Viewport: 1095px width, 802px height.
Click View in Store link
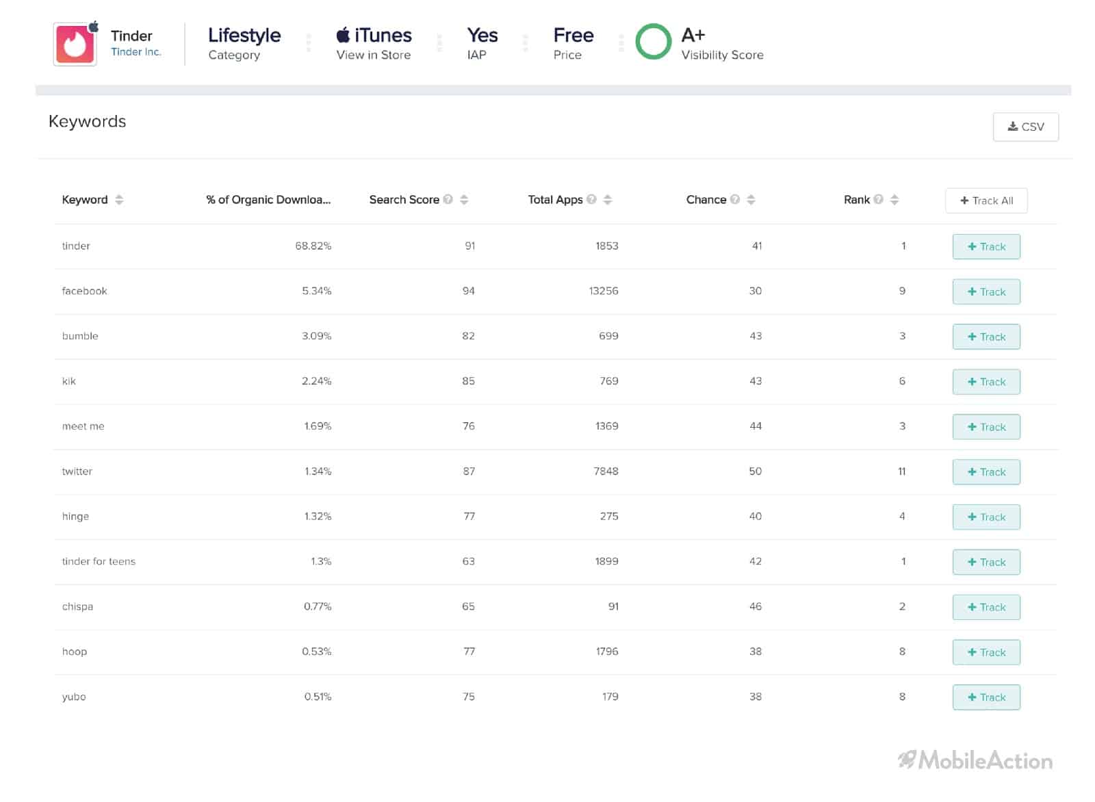[x=373, y=55]
